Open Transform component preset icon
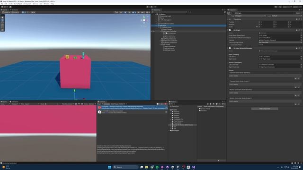 click(299, 19)
